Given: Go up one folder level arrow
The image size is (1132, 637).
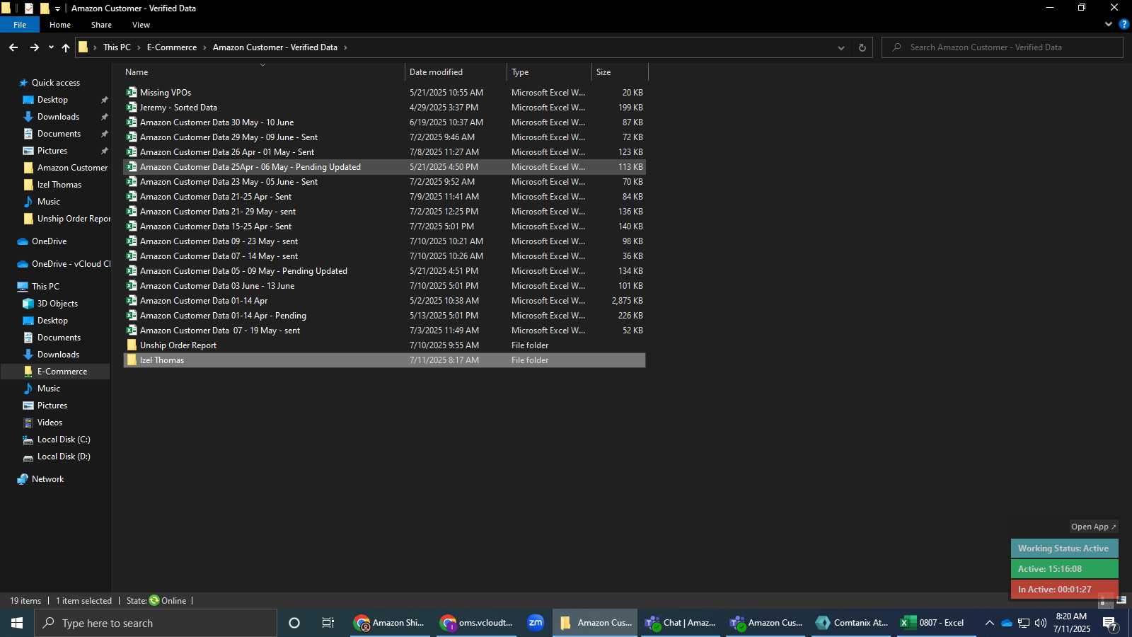Looking at the screenshot, I should (66, 47).
